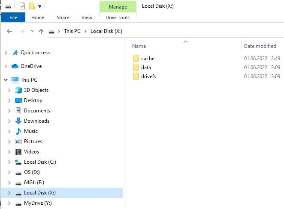Open the breadcrumb chevron after This PC
Image resolution: width=284 pixels, height=209 pixels.
click(85, 31)
